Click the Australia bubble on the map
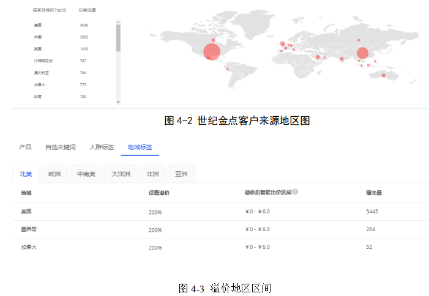 [x=384, y=75]
